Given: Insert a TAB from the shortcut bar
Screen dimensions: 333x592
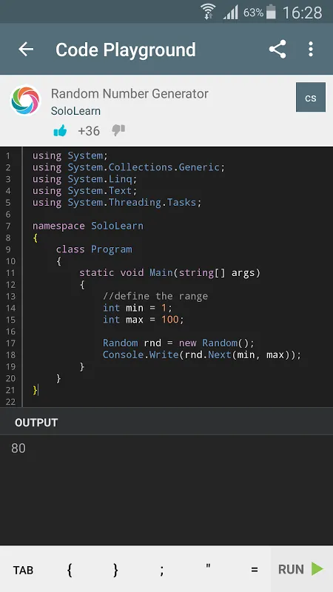Looking at the screenshot, I should [x=23, y=570].
